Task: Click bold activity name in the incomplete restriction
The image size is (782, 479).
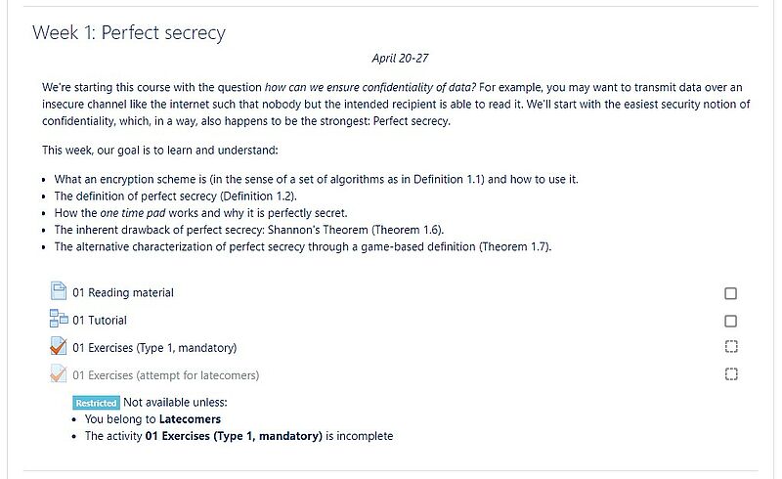Action: [x=234, y=436]
